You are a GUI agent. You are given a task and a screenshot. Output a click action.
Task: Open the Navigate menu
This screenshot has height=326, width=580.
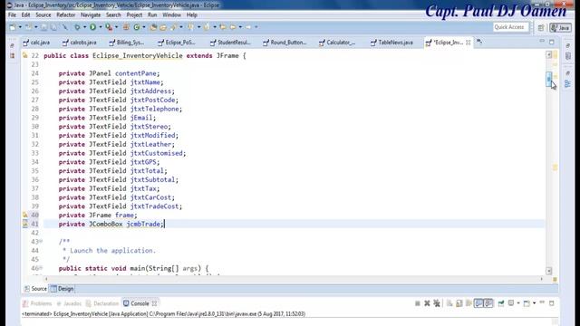(x=91, y=14)
